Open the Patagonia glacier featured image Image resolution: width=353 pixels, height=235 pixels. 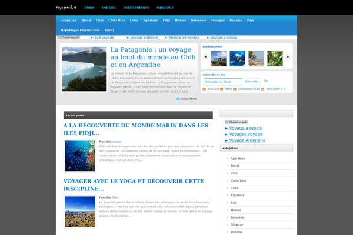coord(84,69)
